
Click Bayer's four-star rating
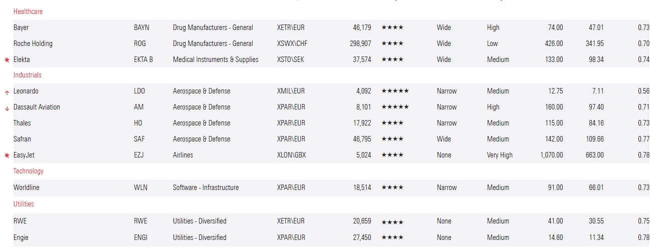[392, 28]
